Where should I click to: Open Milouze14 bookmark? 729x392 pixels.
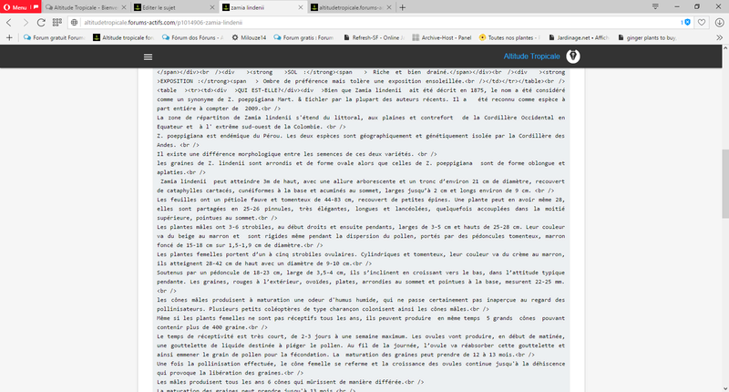point(249,37)
